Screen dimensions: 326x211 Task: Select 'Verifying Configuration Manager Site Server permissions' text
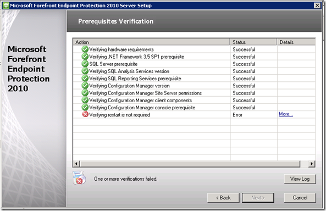tap(145, 93)
